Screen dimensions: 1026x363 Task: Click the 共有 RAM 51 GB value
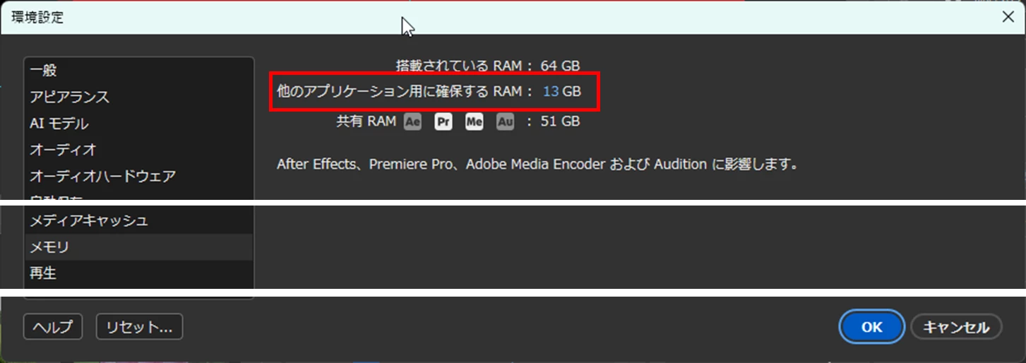(x=560, y=122)
